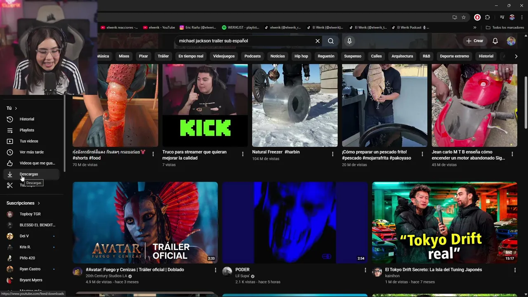
Task: Select the Arquitectura filter chip
Action: click(x=402, y=56)
